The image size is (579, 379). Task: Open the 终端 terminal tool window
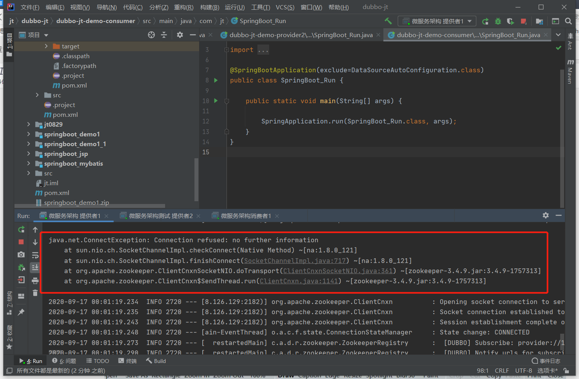coord(128,361)
